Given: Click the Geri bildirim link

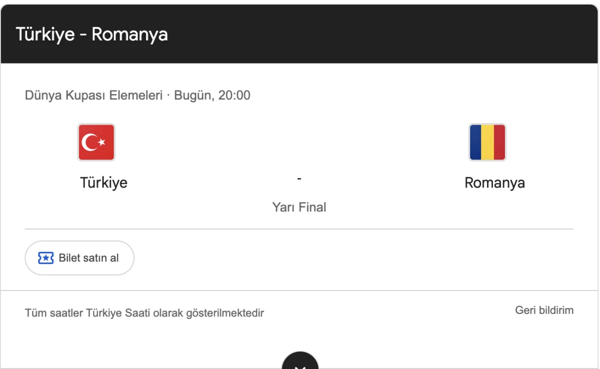Looking at the screenshot, I should point(544,310).
